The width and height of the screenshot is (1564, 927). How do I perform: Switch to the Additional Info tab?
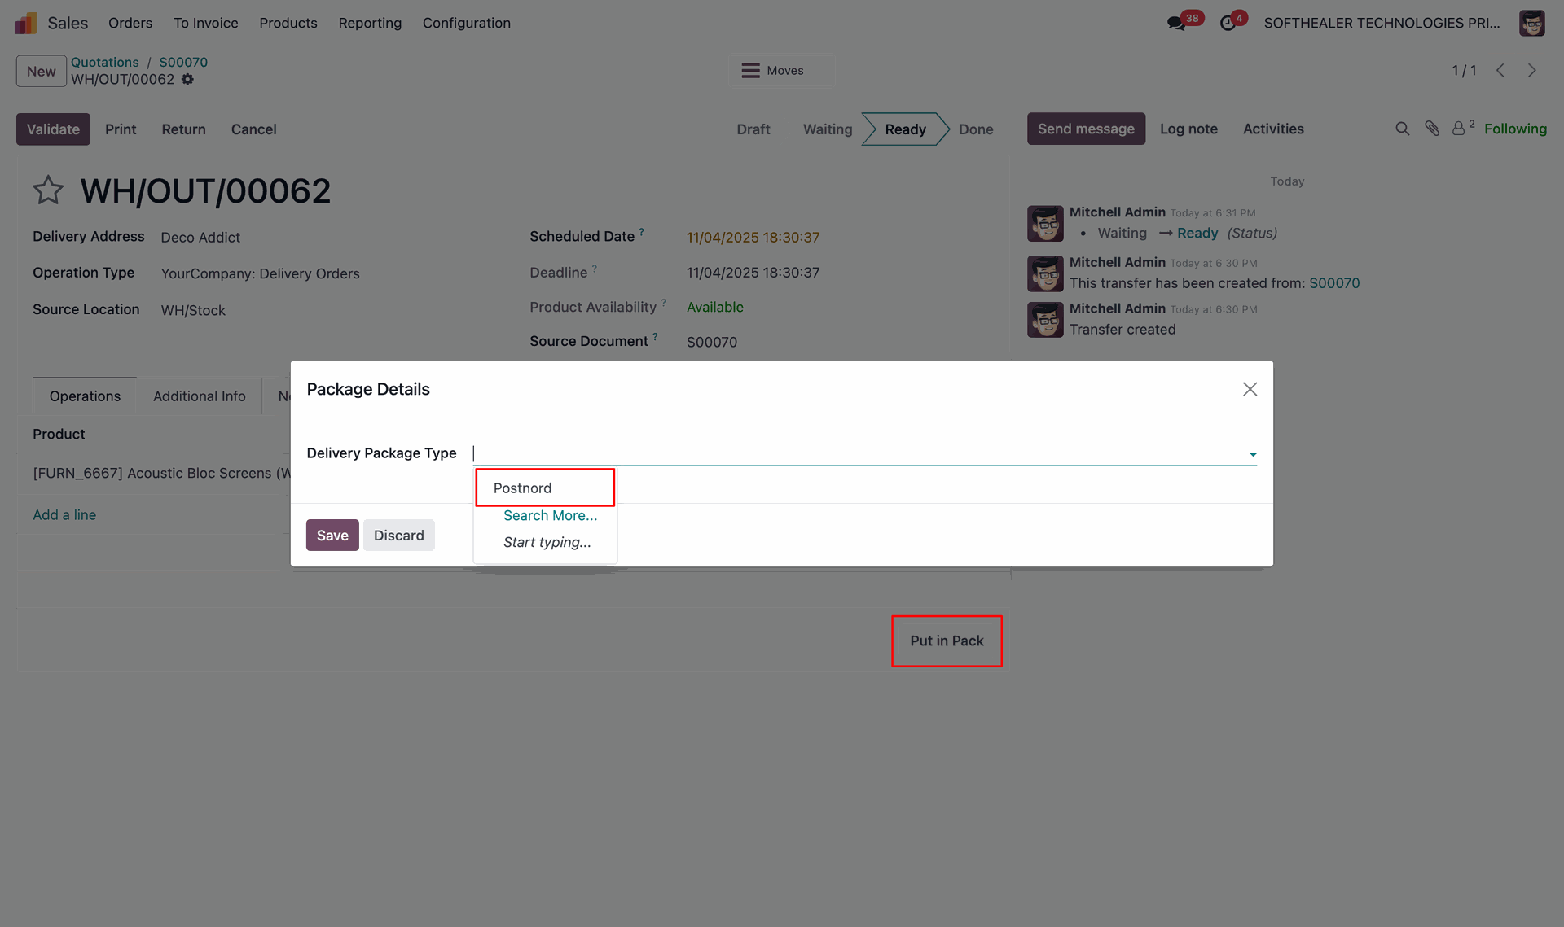pos(199,396)
